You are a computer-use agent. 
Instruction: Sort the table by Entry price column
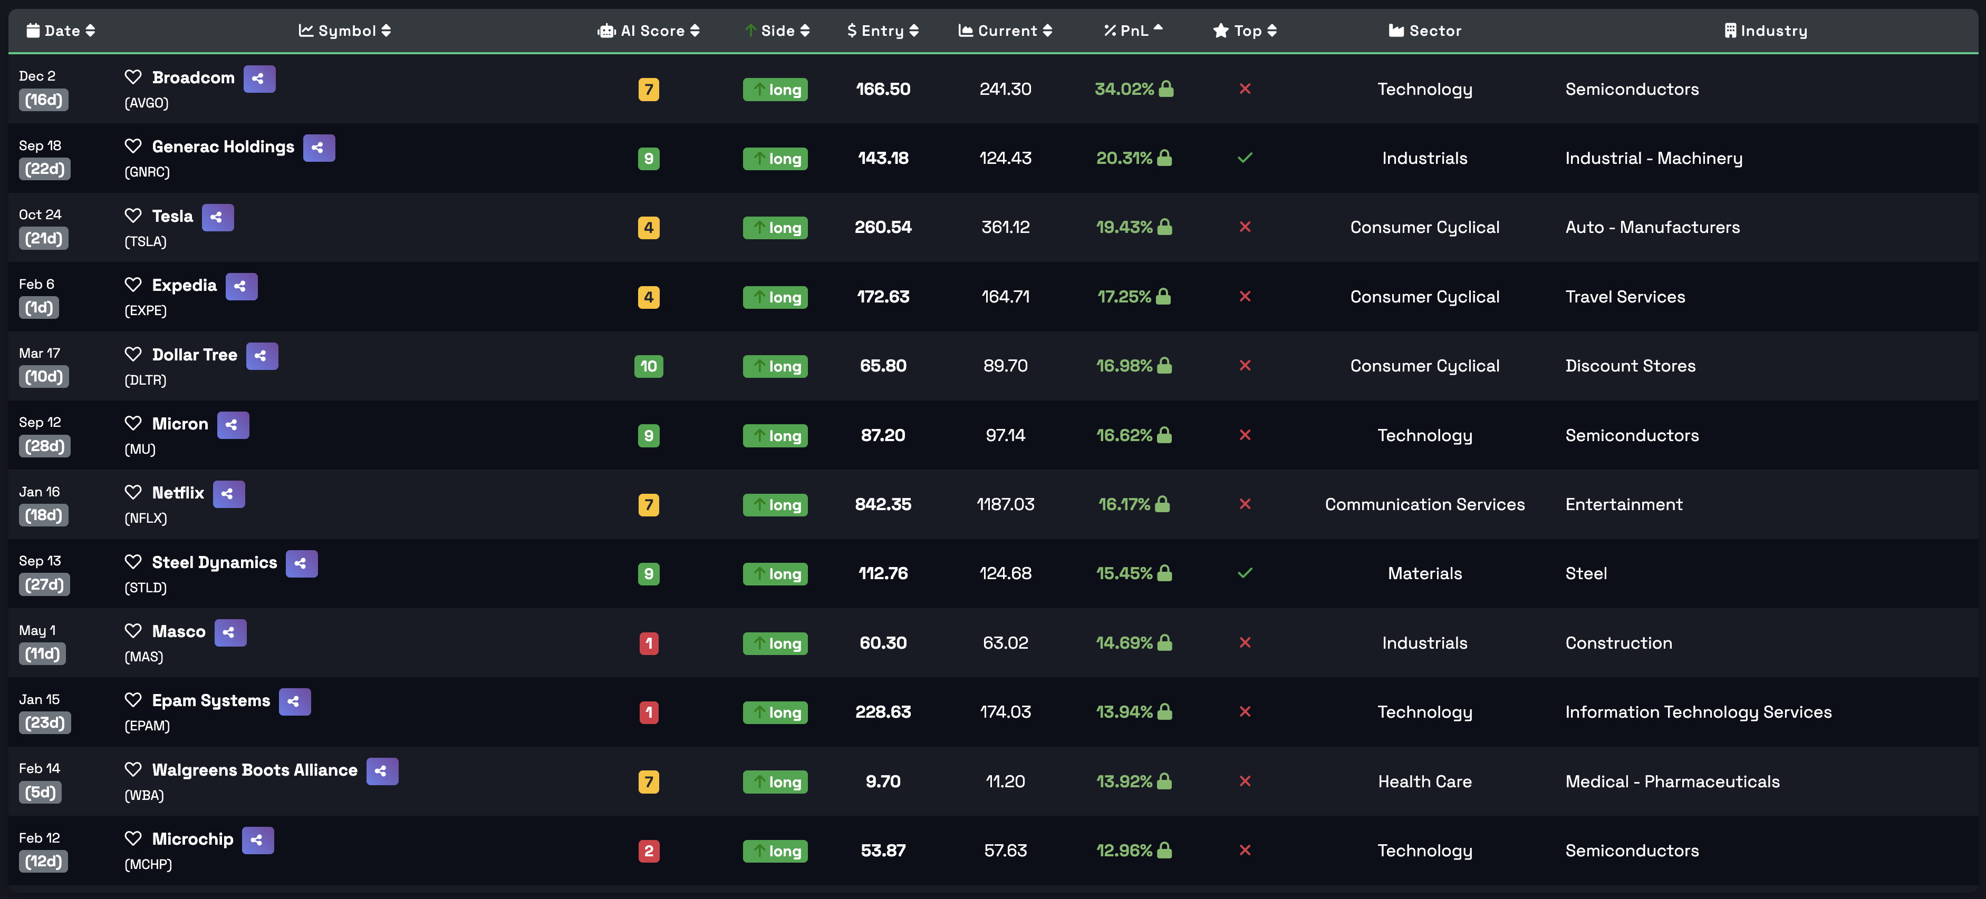(883, 31)
